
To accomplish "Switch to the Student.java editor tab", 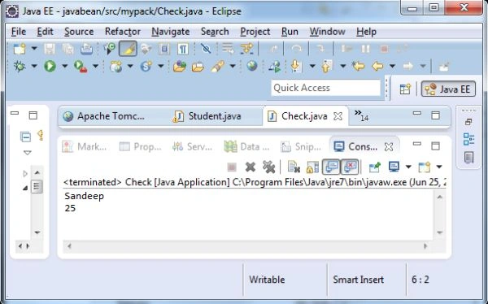I will pyautogui.click(x=207, y=116).
